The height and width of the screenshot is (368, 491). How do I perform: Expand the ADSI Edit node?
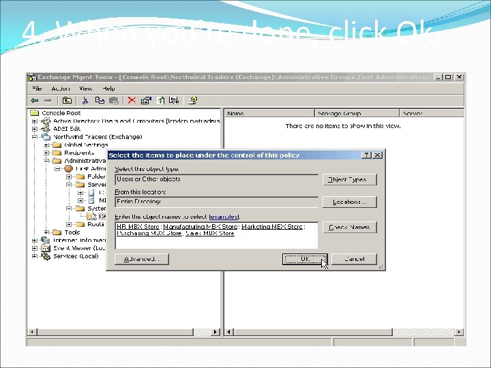35,129
